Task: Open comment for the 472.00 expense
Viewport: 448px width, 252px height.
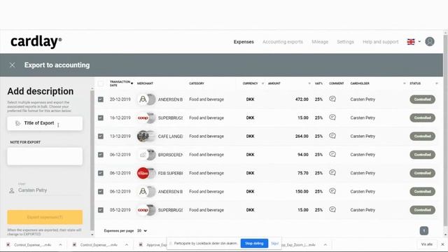Action: 332,99
